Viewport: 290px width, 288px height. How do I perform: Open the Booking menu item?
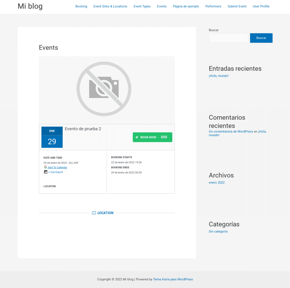coord(81,6)
